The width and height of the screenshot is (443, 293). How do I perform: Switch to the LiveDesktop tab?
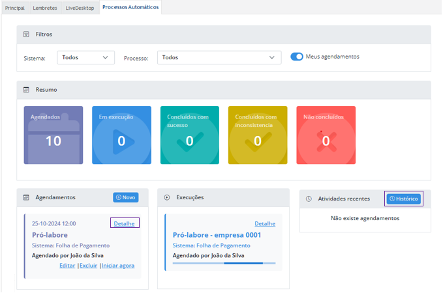click(80, 8)
